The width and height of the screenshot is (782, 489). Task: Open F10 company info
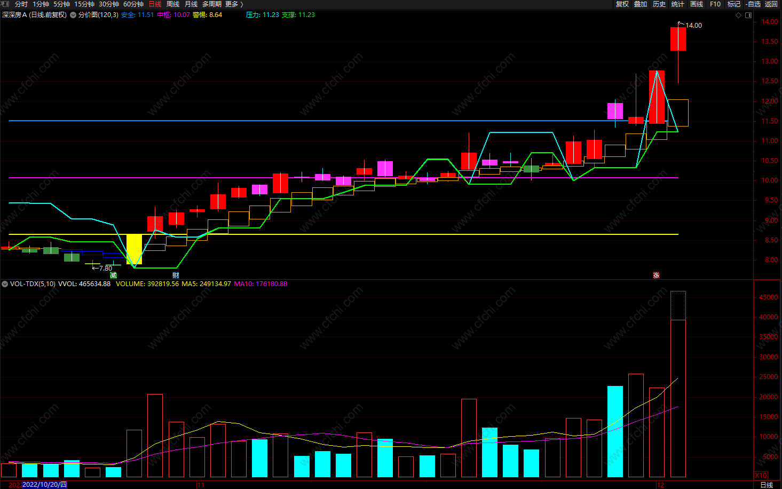715,4
